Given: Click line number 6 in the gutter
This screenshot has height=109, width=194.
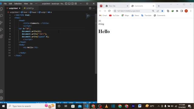Looking at the screenshot, I should click(x=10, y=28).
